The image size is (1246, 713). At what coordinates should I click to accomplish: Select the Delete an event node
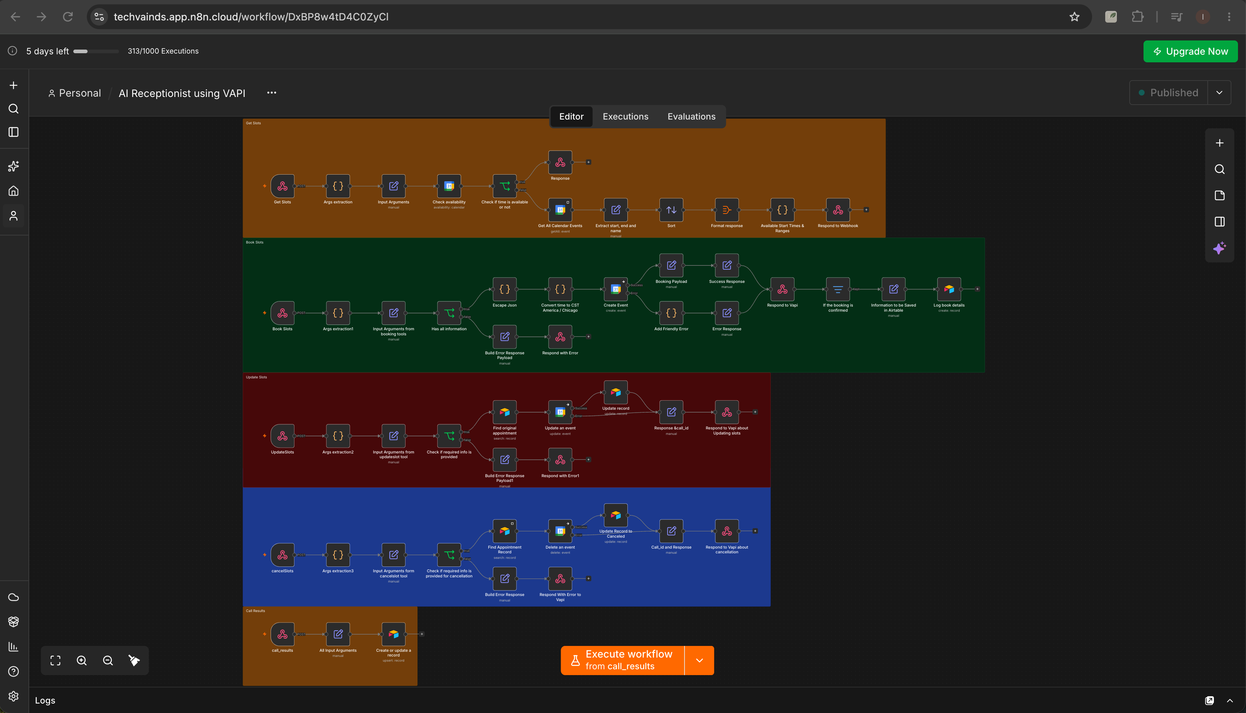[x=560, y=531]
